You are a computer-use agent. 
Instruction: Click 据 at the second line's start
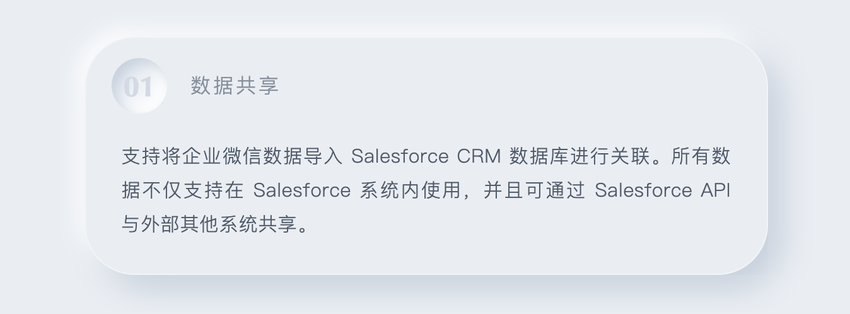(131, 190)
